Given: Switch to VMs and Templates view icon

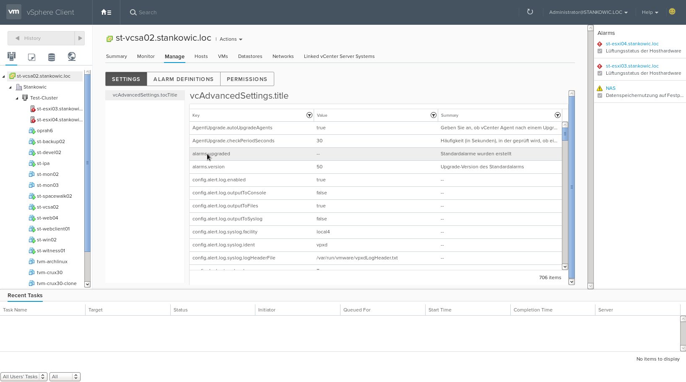Looking at the screenshot, I should (31, 57).
